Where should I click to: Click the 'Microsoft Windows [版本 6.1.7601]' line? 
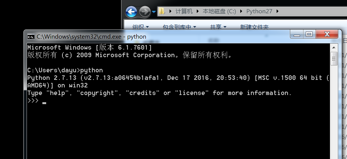pyautogui.click(x=90, y=47)
